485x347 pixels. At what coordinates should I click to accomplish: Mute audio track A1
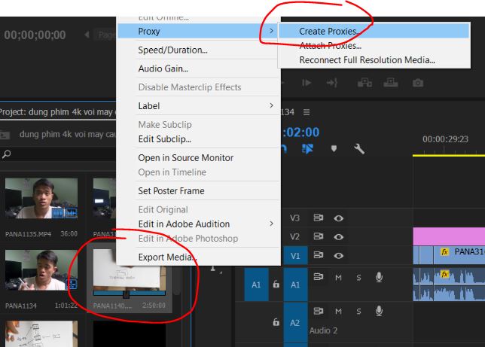[338, 278]
